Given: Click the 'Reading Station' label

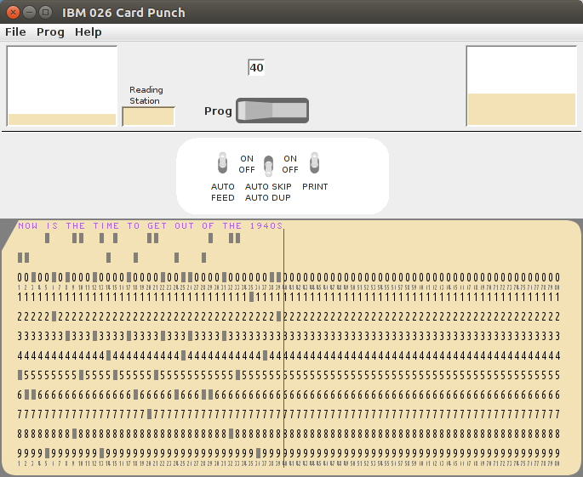Looking at the screenshot, I should [146, 95].
